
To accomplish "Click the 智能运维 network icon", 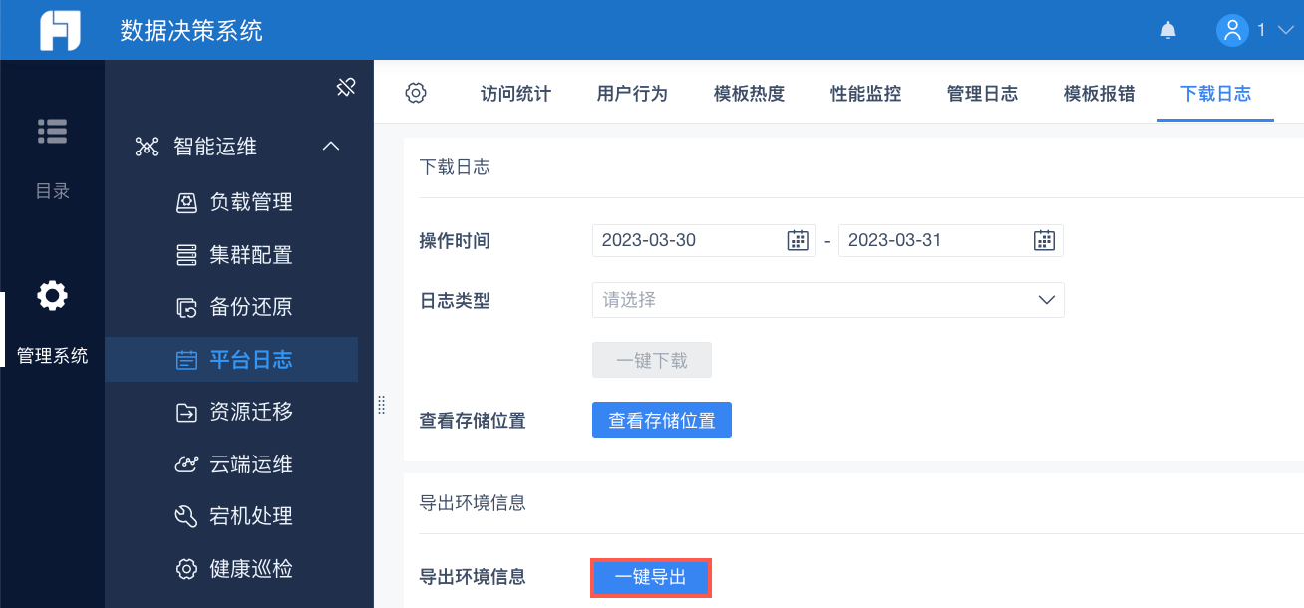I will point(147,147).
